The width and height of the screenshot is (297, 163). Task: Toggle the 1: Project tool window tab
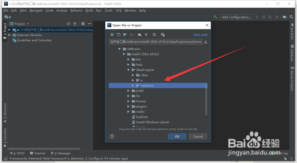click(5, 31)
